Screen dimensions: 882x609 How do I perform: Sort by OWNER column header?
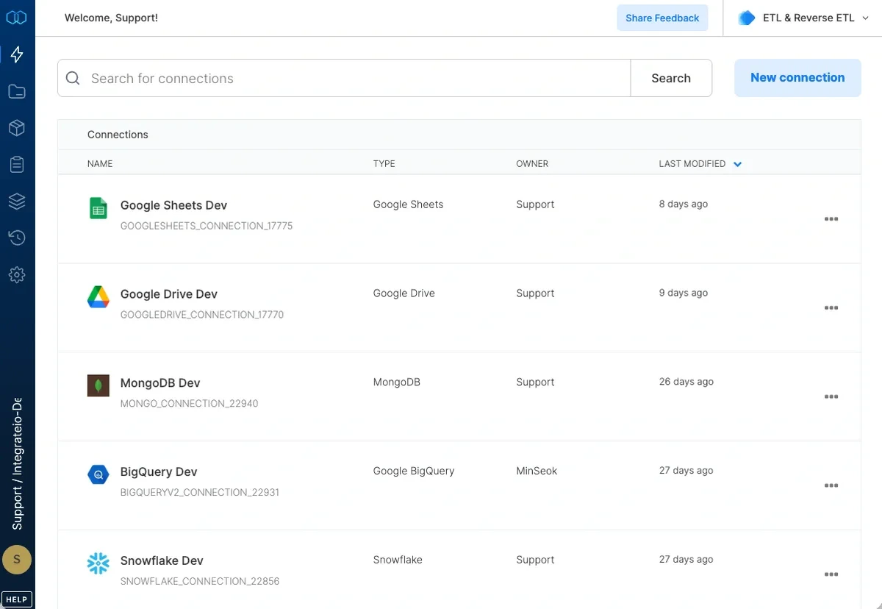click(532, 164)
